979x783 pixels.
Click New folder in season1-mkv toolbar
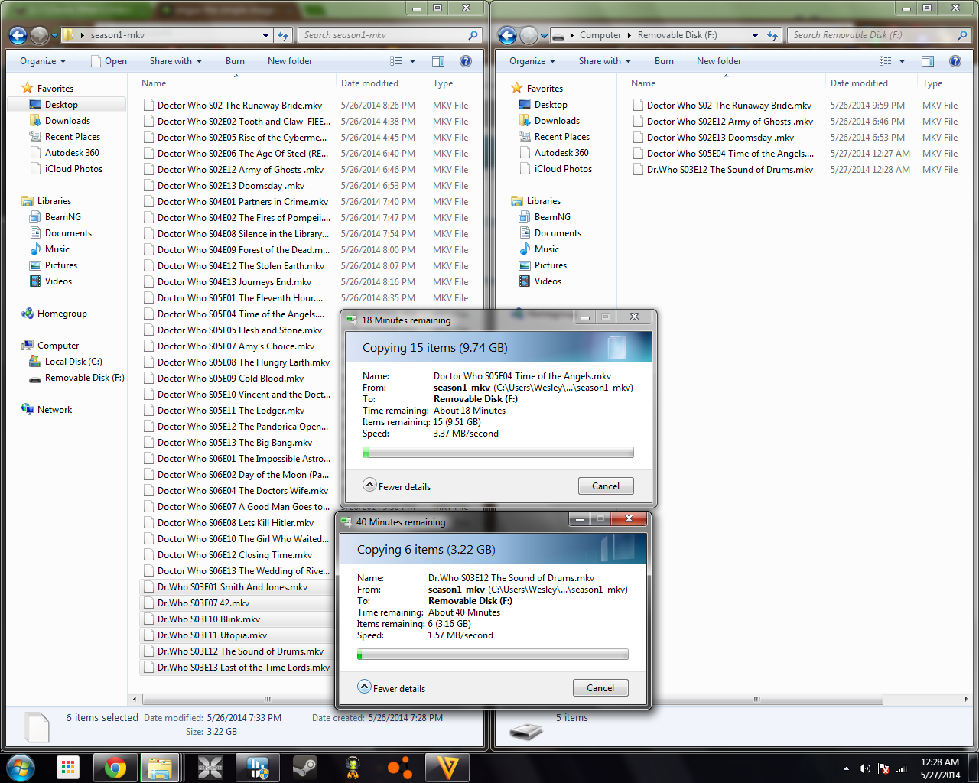(x=290, y=61)
